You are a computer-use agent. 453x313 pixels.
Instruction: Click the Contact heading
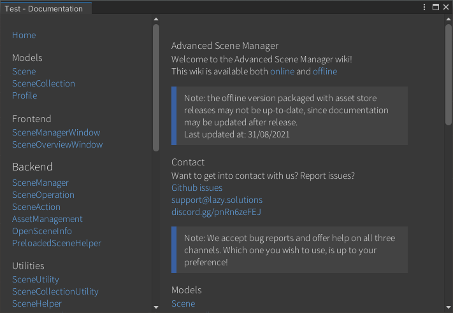tap(188, 162)
